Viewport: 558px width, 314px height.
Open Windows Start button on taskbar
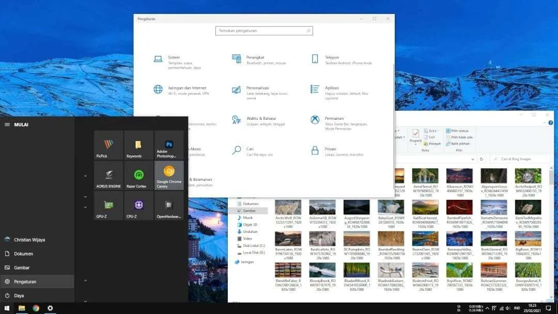(7, 308)
